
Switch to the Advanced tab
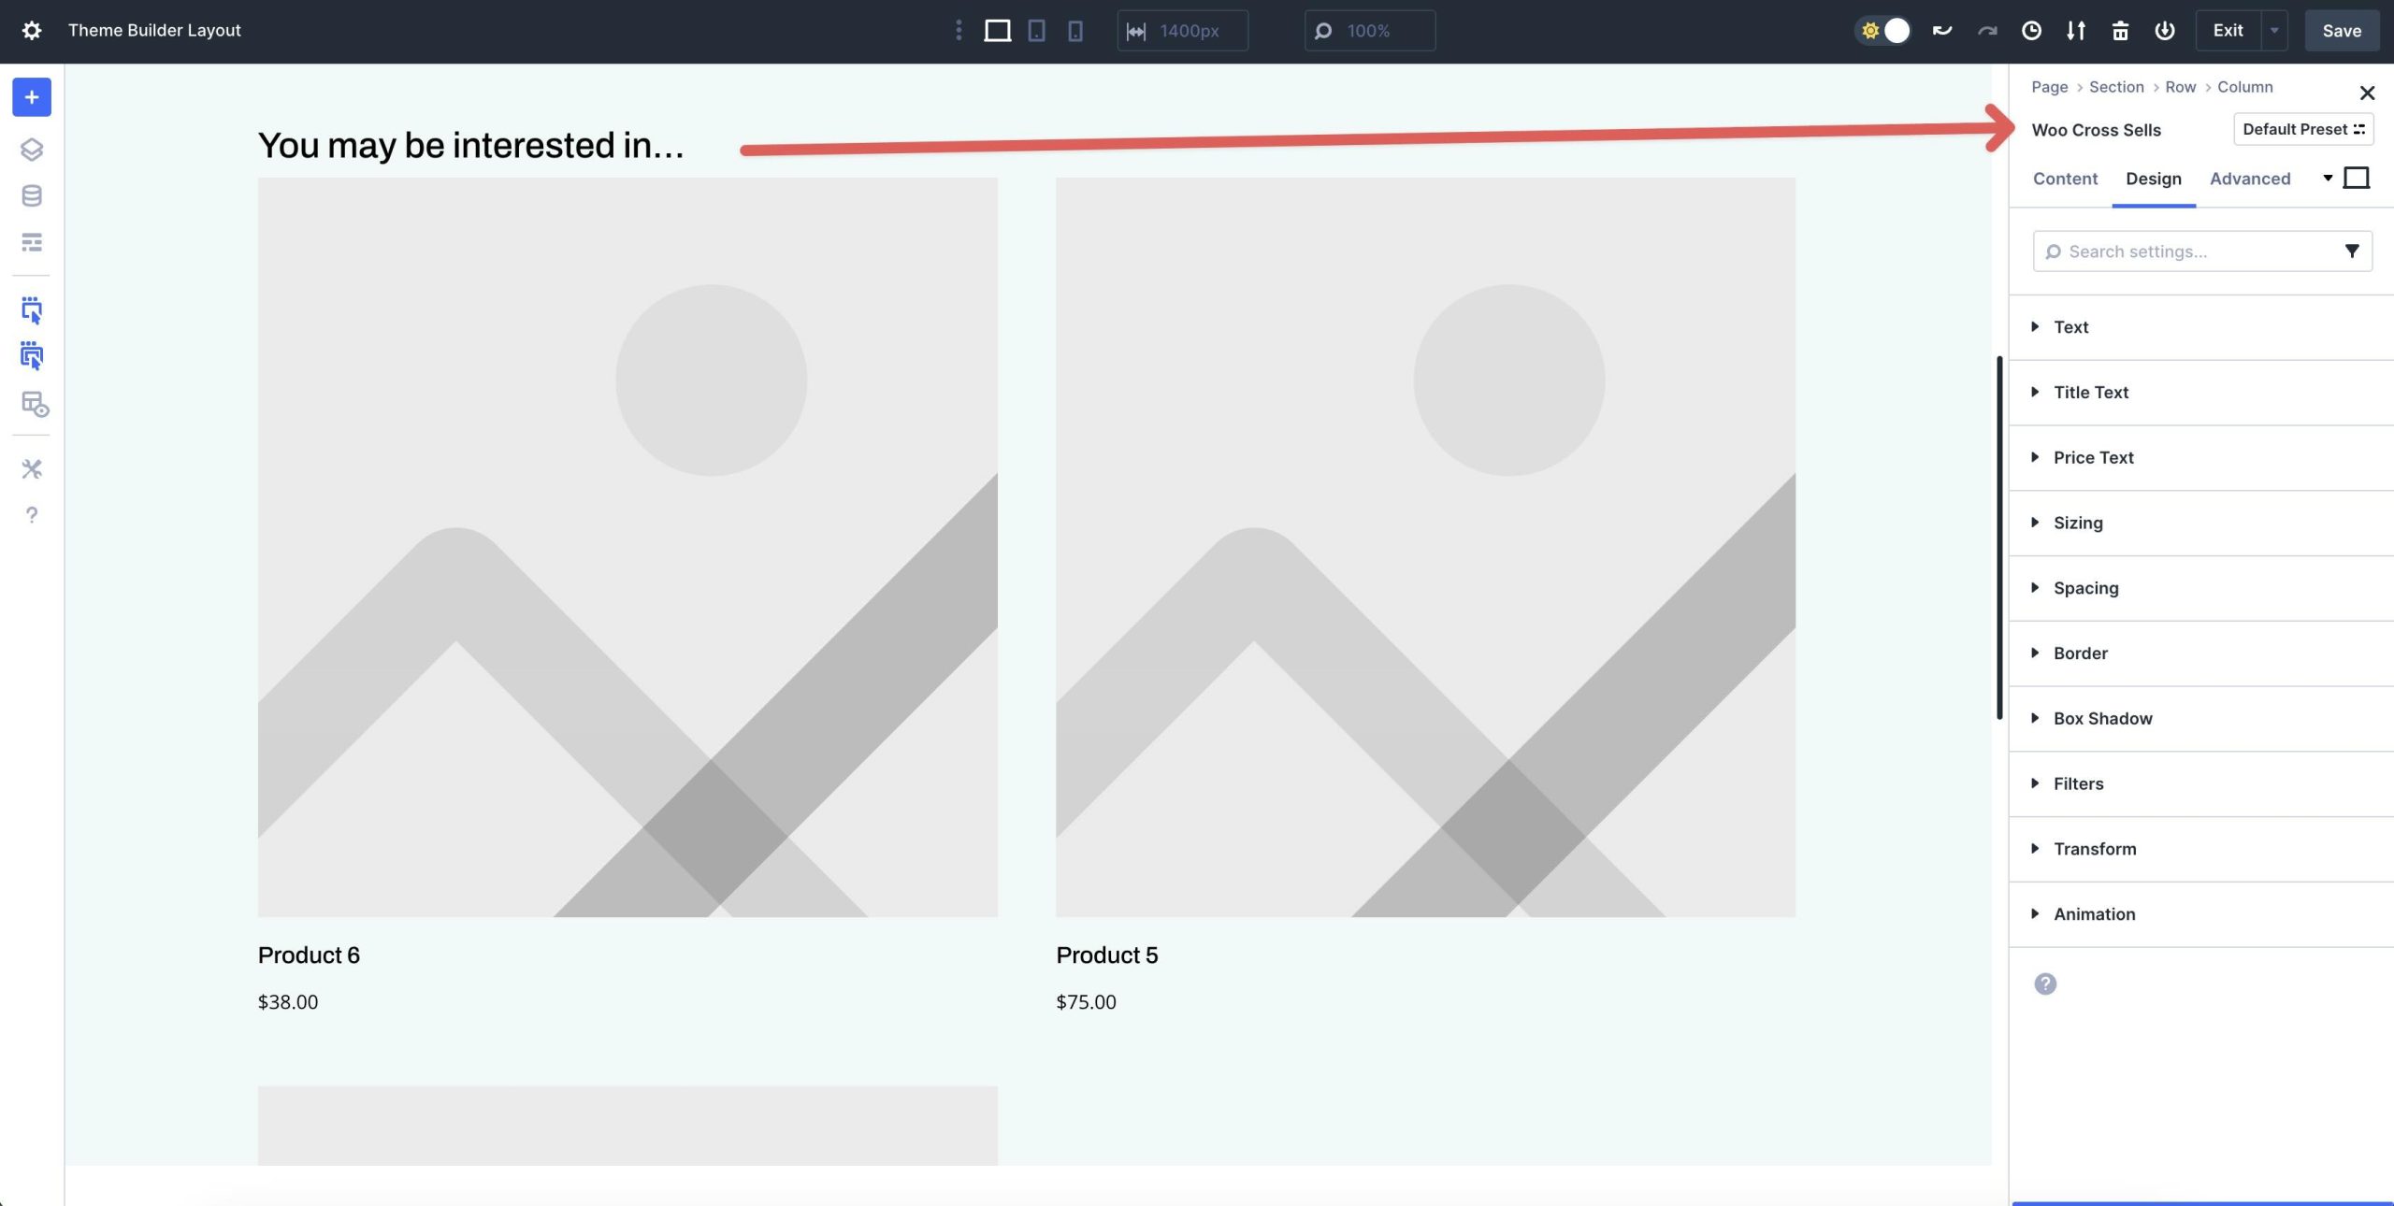tap(2249, 179)
